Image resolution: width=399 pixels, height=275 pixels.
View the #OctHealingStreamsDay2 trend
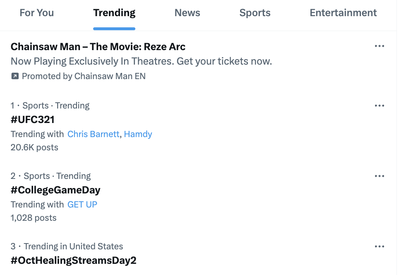[73, 261]
